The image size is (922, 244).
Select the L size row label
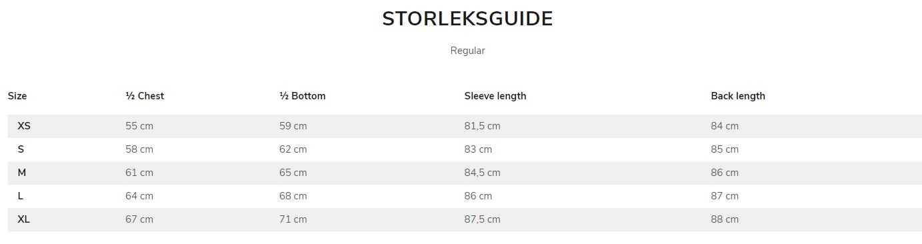click(x=21, y=196)
